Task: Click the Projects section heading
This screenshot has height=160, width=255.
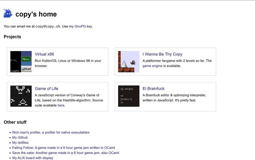Action: (12, 37)
